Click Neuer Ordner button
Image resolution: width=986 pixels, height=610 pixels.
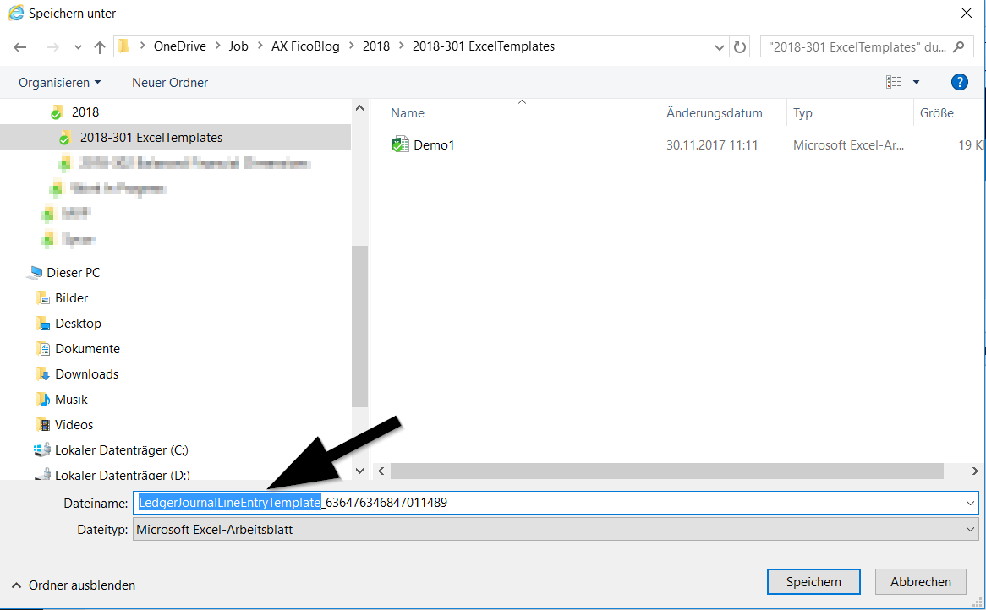(170, 82)
